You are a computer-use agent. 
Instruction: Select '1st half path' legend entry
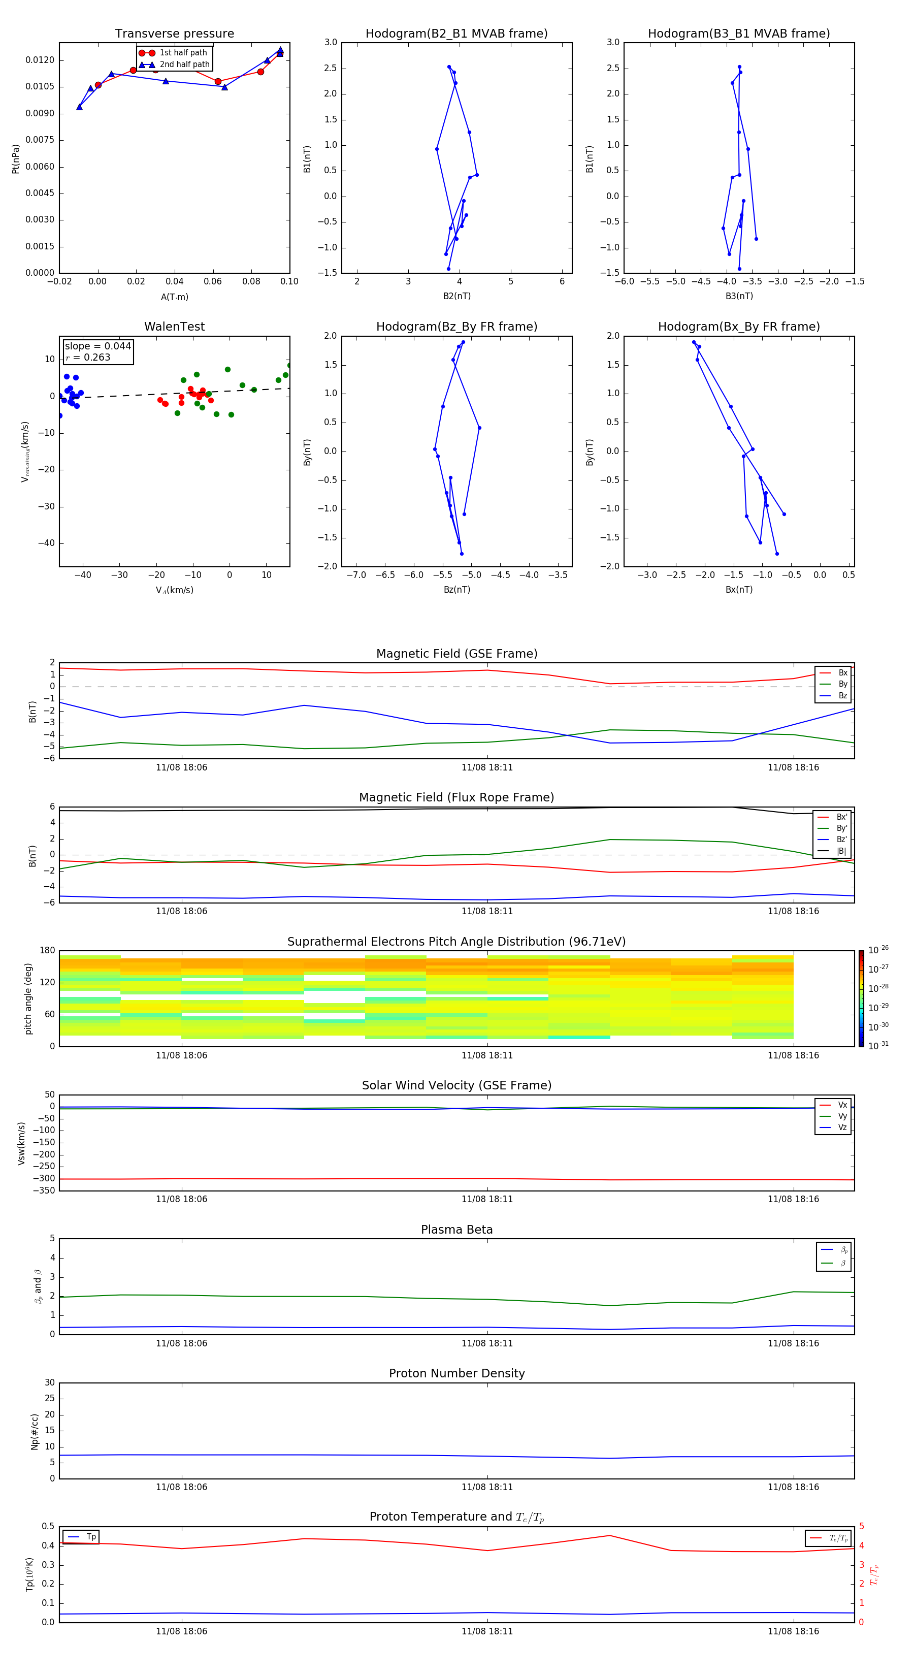pos(174,53)
